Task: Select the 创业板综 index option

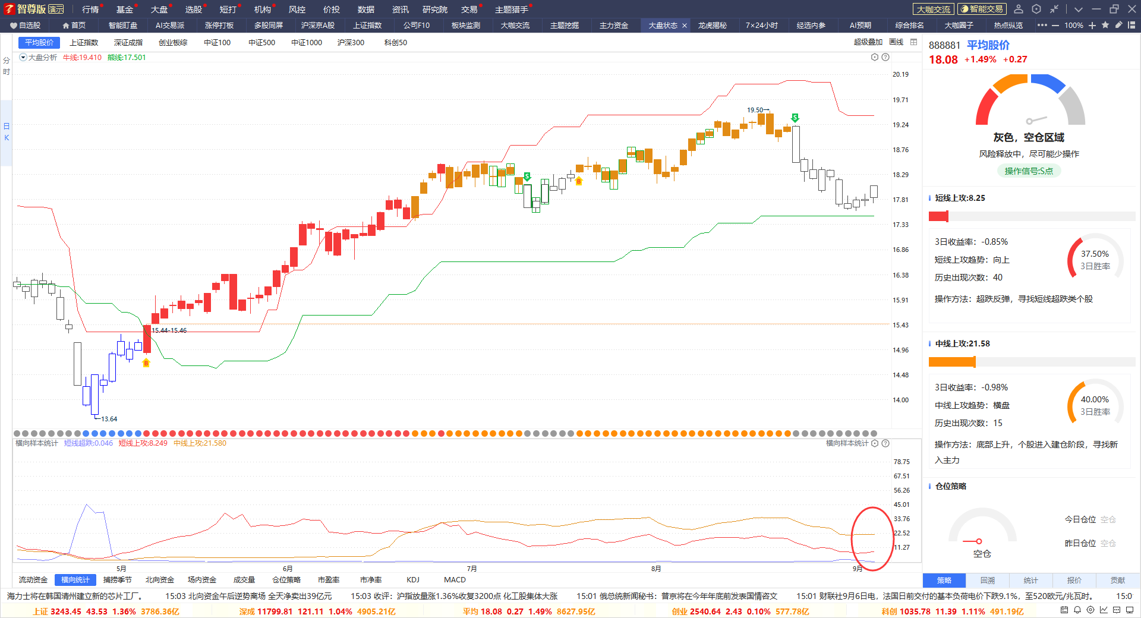Action: pyautogui.click(x=173, y=43)
